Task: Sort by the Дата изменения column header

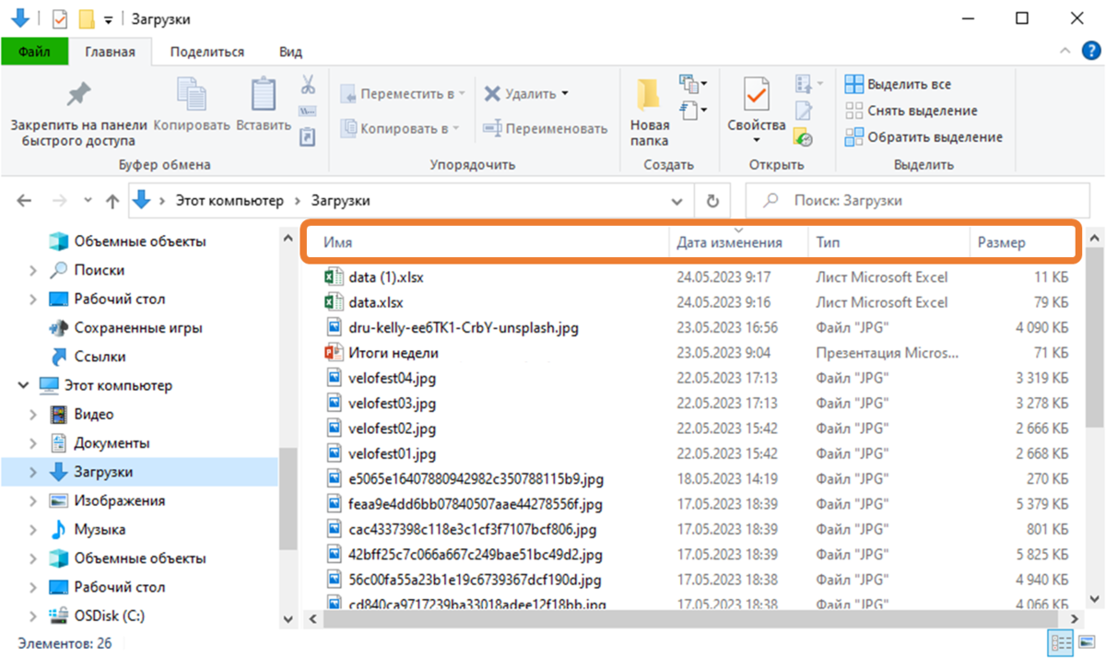Action: 738,243
